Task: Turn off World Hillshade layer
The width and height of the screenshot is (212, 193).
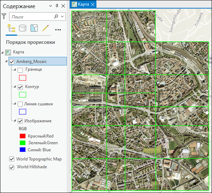Action: [x=12, y=167]
